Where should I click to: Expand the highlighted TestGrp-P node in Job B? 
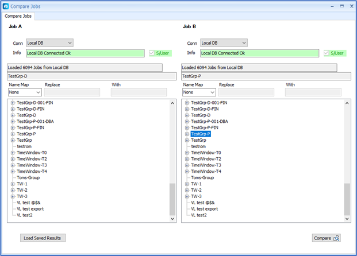click(187, 134)
